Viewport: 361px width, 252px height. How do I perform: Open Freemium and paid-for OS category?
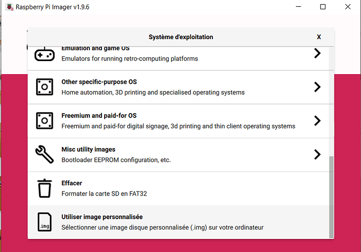178,121
